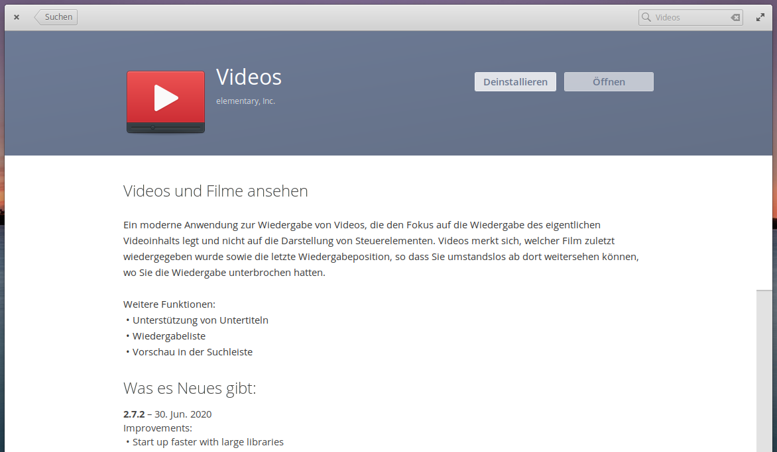This screenshot has width=777, height=452.
Task: Click the magnifier icon in search box
Action: click(x=646, y=18)
